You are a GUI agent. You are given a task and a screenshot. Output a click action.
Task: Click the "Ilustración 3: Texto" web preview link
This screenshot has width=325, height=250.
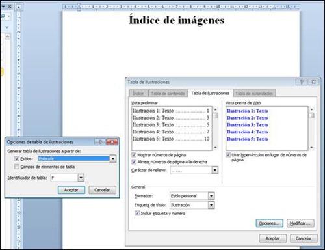[248, 125]
